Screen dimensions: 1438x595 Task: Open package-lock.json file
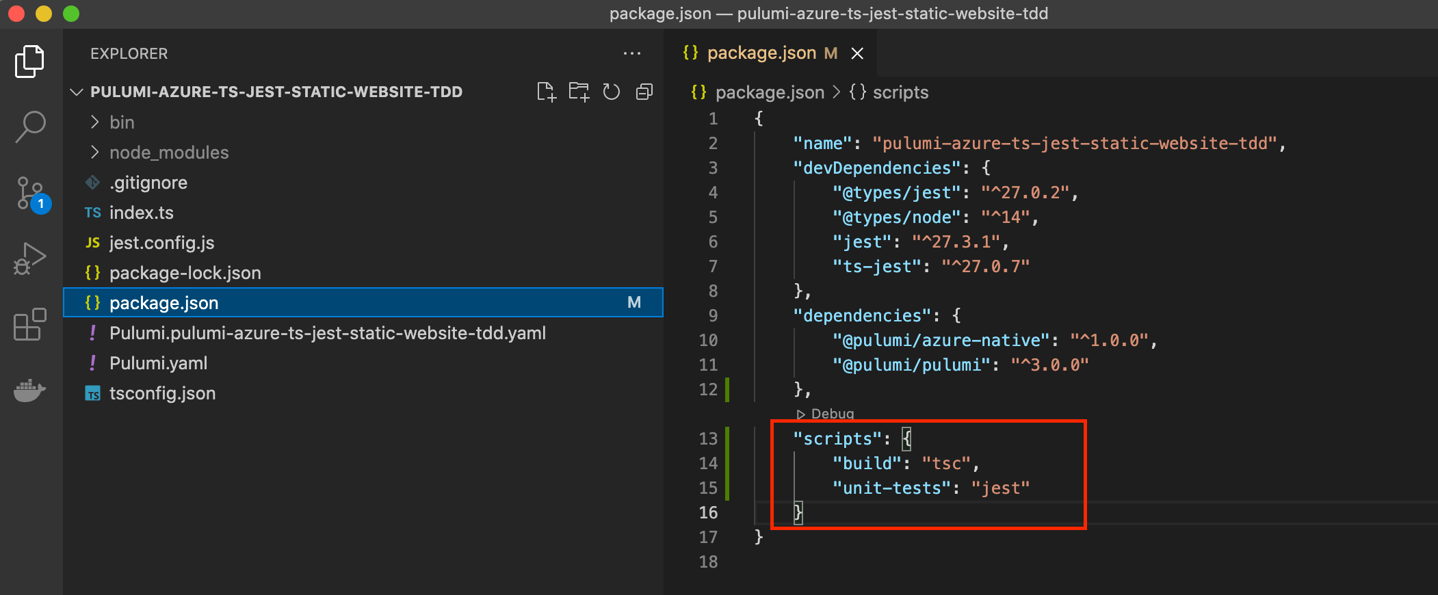coord(363,273)
